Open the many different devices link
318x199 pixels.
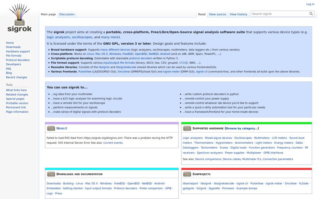(115, 50)
